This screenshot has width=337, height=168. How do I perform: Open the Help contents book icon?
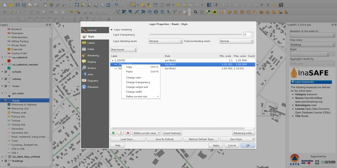tap(209, 5)
